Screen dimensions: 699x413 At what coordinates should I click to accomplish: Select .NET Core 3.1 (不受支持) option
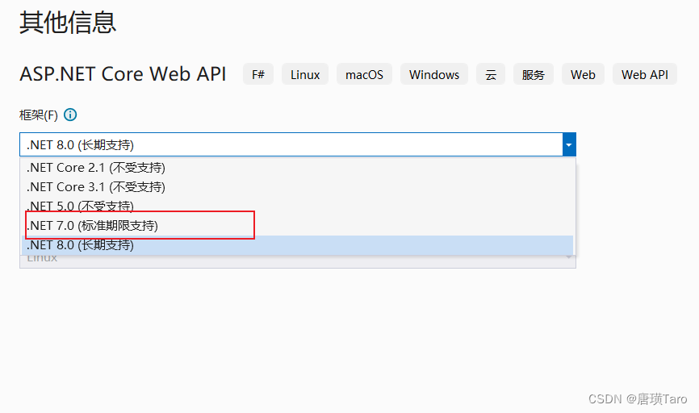[297, 187]
